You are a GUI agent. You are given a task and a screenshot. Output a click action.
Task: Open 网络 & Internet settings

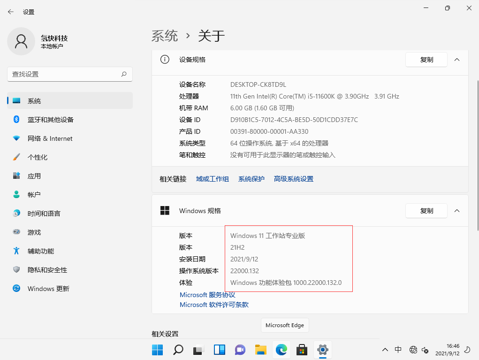coord(70,138)
